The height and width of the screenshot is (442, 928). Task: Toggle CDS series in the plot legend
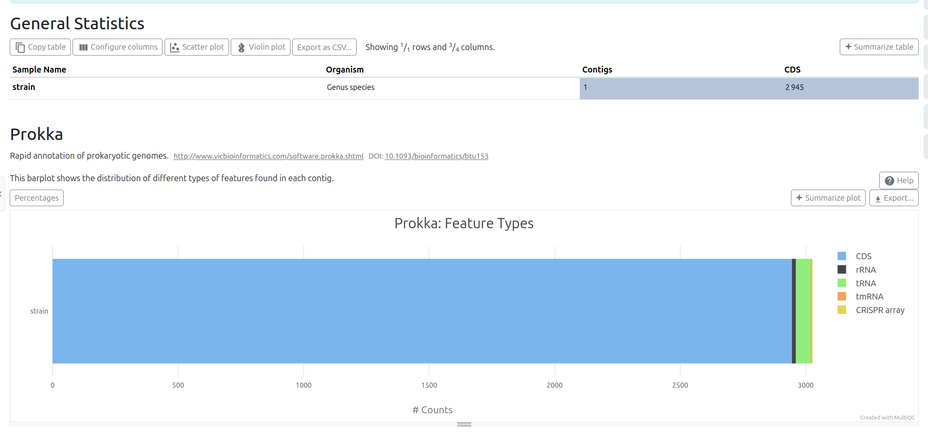pos(863,256)
